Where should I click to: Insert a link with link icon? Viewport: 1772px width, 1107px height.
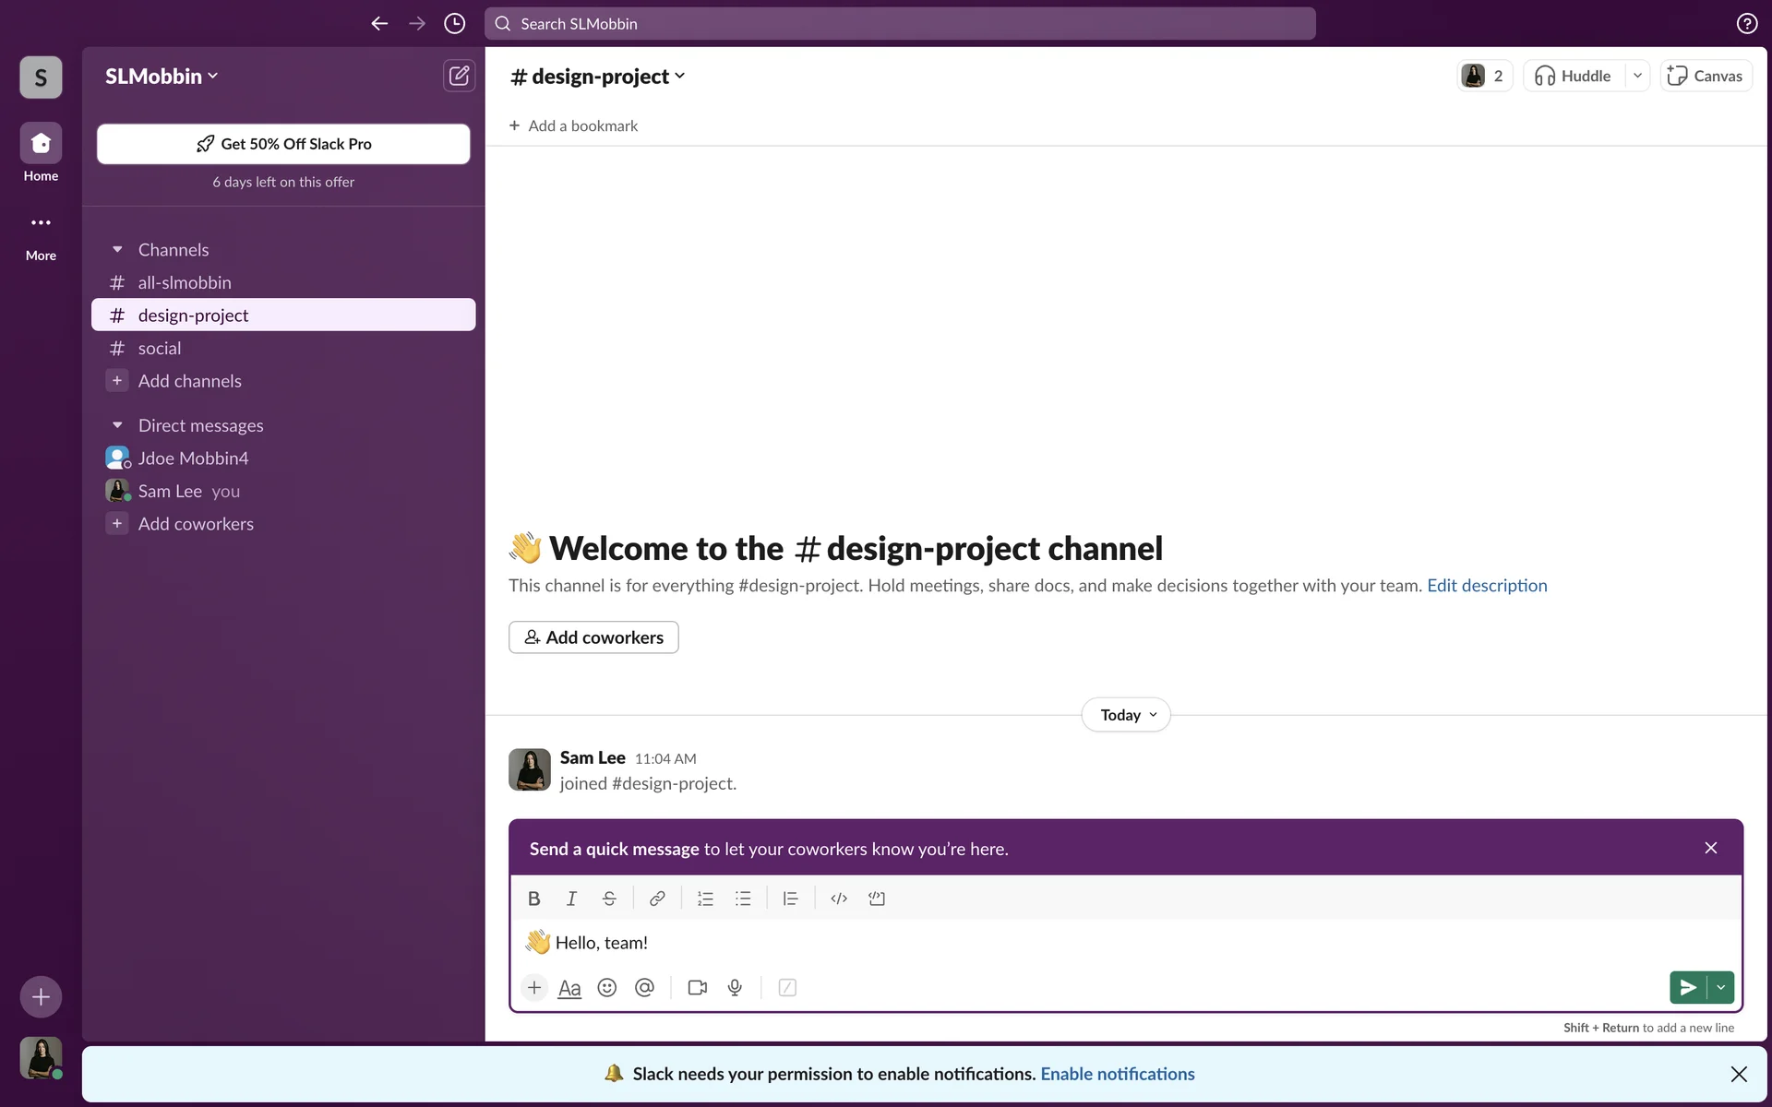tap(657, 899)
